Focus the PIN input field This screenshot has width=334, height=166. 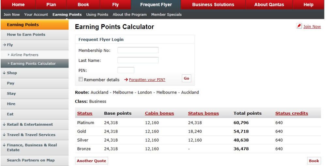pyautogui.click(x=126, y=70)
